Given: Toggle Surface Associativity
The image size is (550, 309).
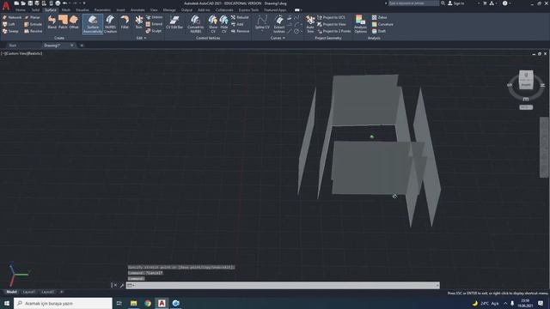Looking at the screenshot, I should click(93, 24).
